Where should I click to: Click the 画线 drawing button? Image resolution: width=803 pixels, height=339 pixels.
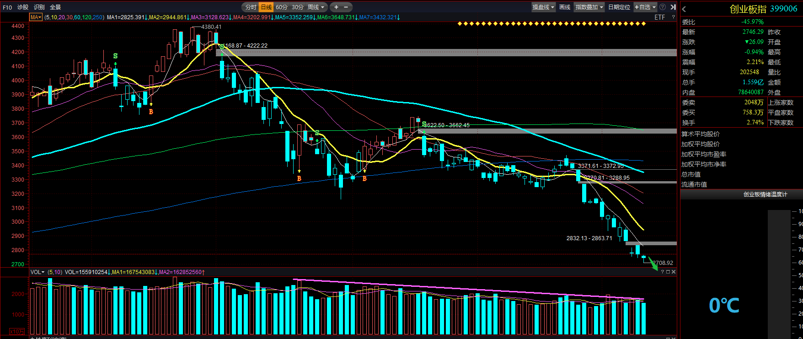click(x=565, y=7)
